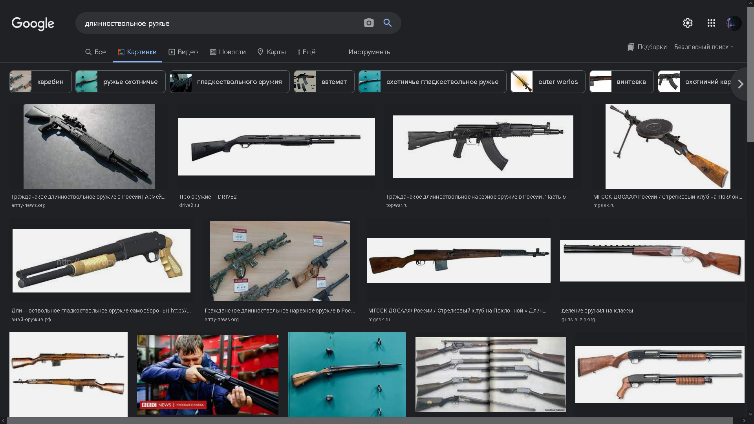Screen dimensions: 754x424
Task: Click the search by image camera icon
Action: point(368,23)
